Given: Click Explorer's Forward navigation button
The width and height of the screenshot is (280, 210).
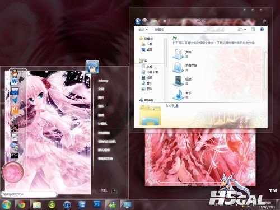Looking at the screenshot, I should pos(145,21).
